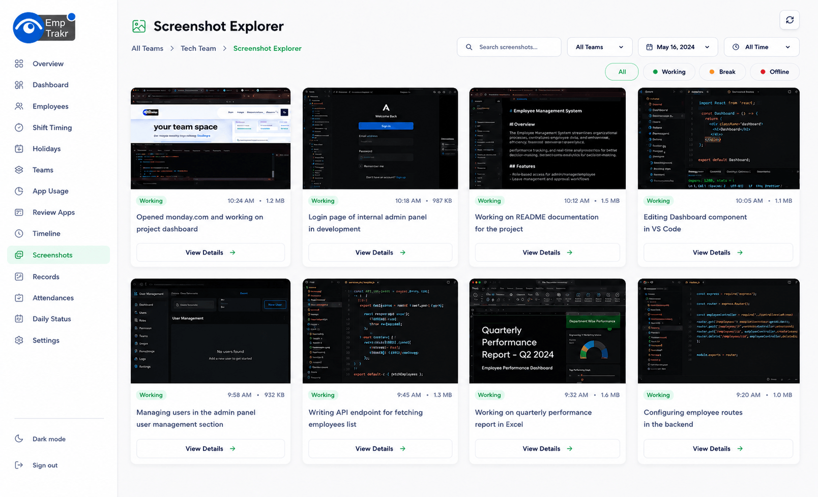
Task: Click the Sign out arrow icon
Action: coord(19,465)
